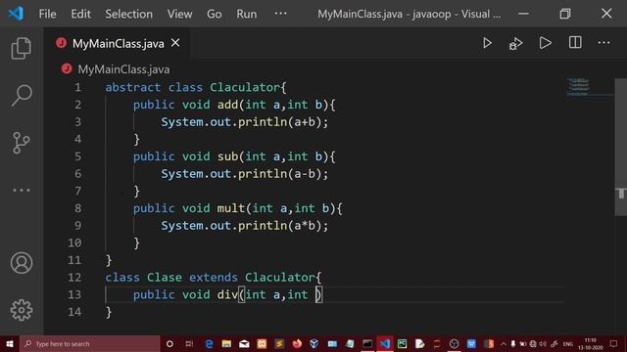Click the 'sub' method name on line 5

click(227, 156)
